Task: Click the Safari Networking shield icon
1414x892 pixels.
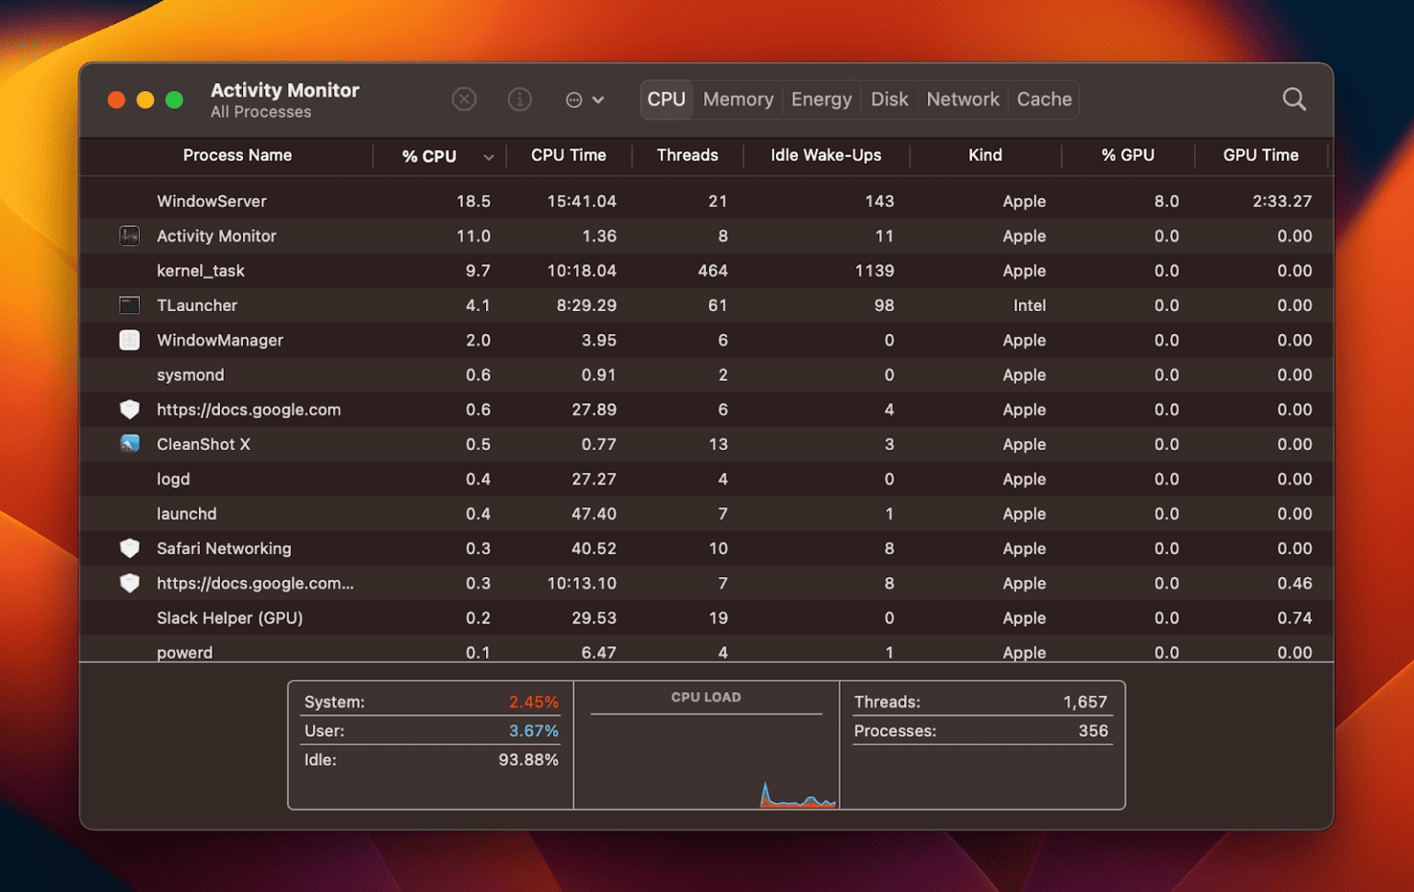Action: tap(129, 548)
